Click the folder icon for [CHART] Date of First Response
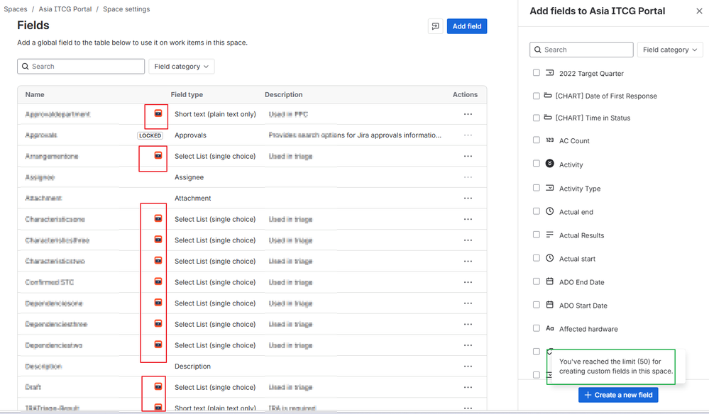This screenshot has width=709, height=414. pos(548,95)
